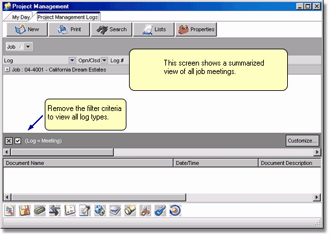The height and width of the screenshot is (235, 330).
Task: Click the scanner icon
Action: pos(115,210)
